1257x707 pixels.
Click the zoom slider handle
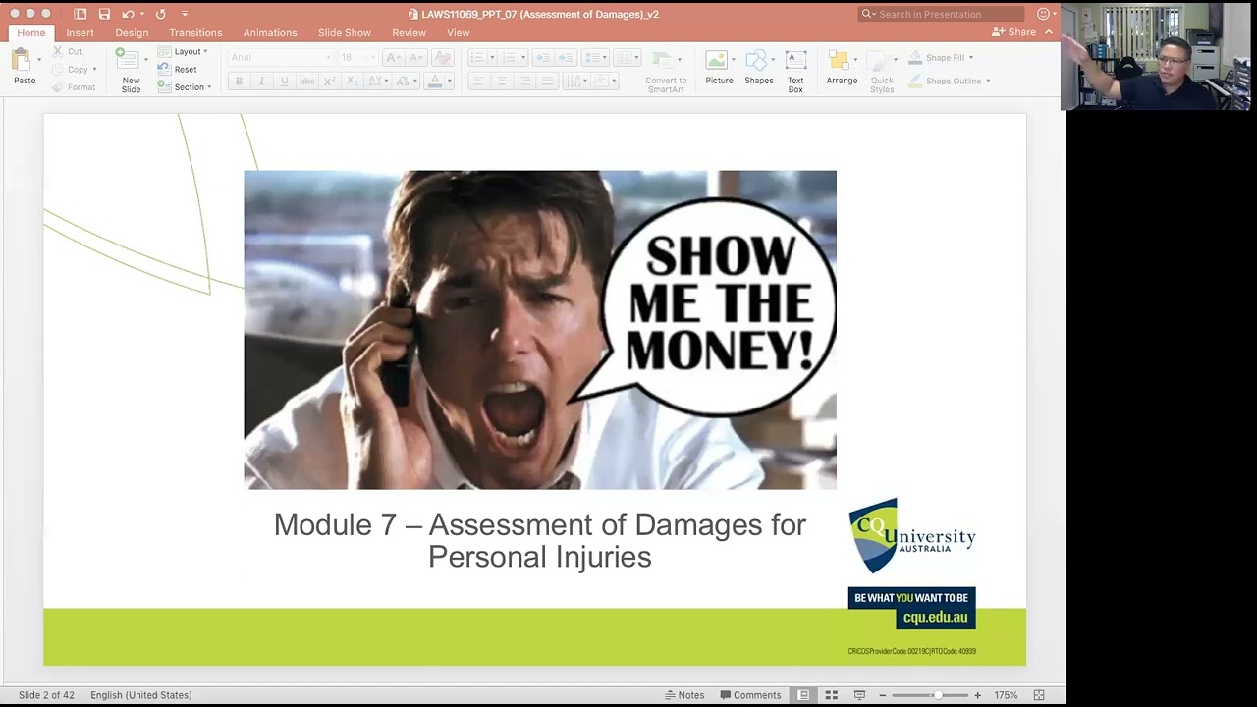[x=938, y=695]
